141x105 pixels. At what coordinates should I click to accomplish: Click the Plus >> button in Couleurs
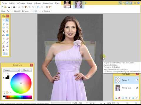tap(26, 70)
